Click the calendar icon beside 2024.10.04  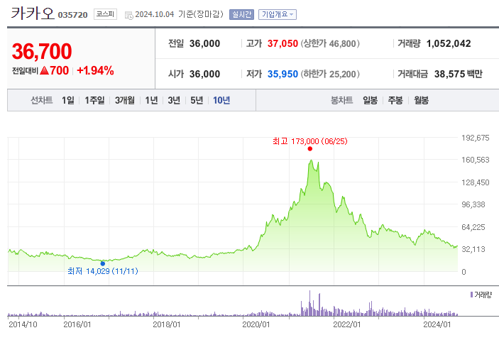tap(129, 16)
